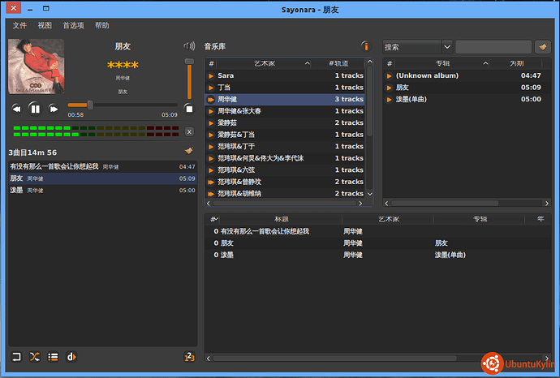Skip to previous track button

click(x=16, y=109)
